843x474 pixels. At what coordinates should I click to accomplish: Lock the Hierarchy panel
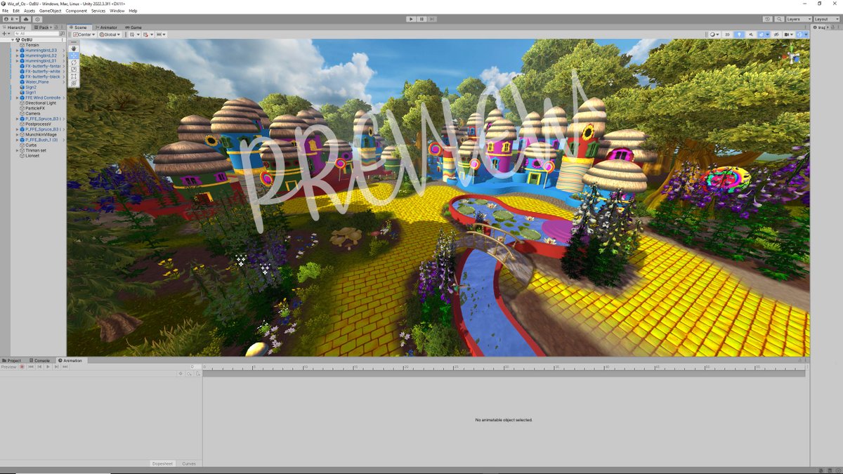(56, 27)
